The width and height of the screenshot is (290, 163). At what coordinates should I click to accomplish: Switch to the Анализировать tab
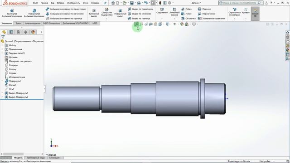tap(33, 23)
